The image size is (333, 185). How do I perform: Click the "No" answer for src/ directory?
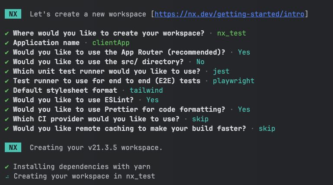click(x=200, y=62)
